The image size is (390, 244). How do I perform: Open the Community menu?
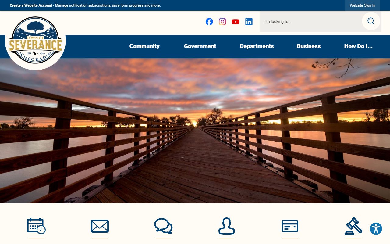[144, 46]
